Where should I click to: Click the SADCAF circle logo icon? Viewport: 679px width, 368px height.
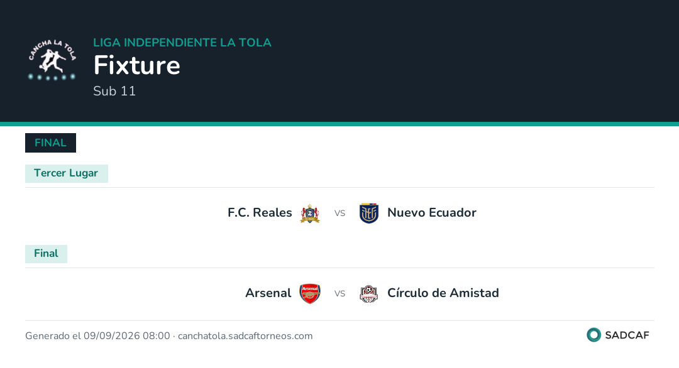point(593,335)
